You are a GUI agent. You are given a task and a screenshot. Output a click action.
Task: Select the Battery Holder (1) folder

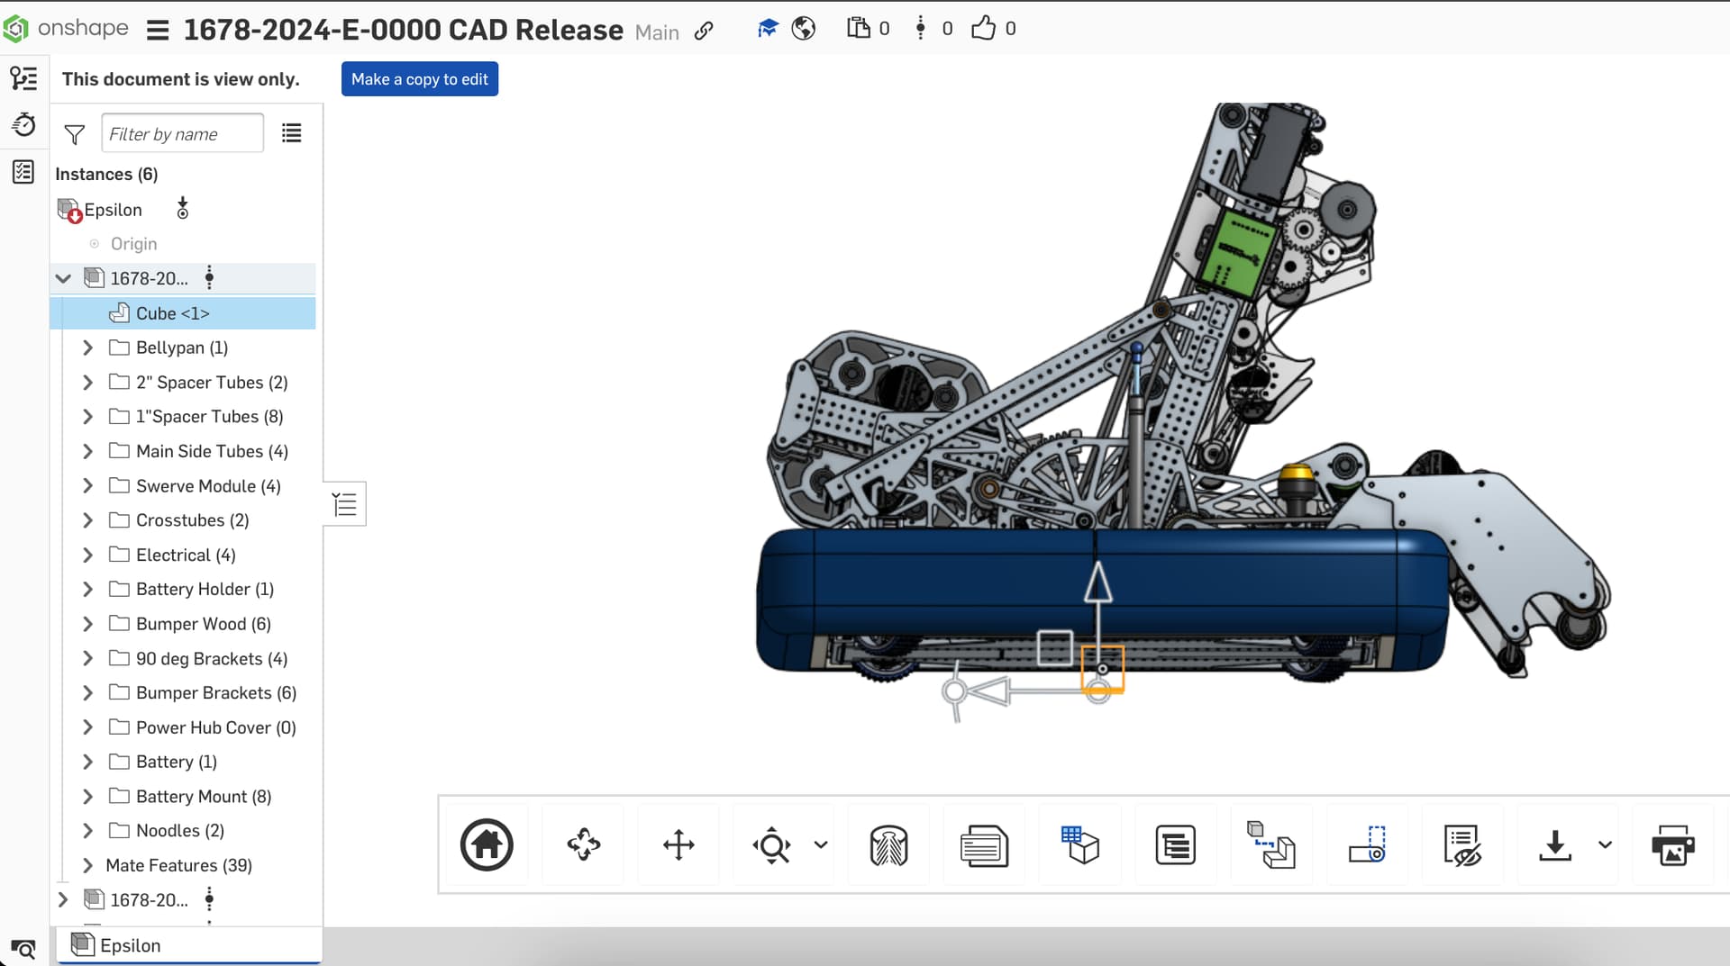tap(205, 590)
